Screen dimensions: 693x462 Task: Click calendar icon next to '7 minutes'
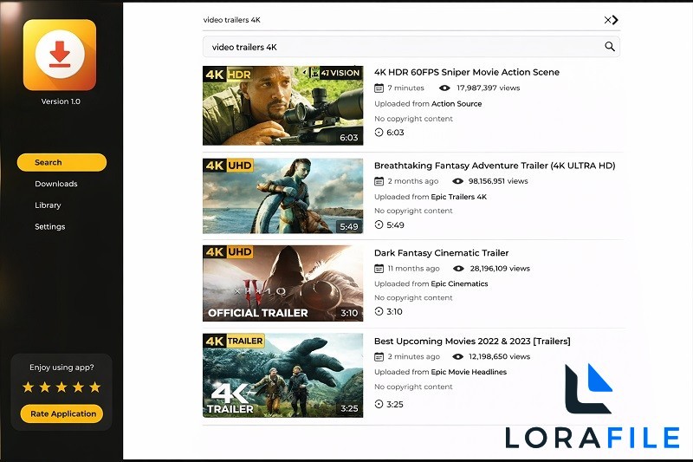(x=379, y=88)
